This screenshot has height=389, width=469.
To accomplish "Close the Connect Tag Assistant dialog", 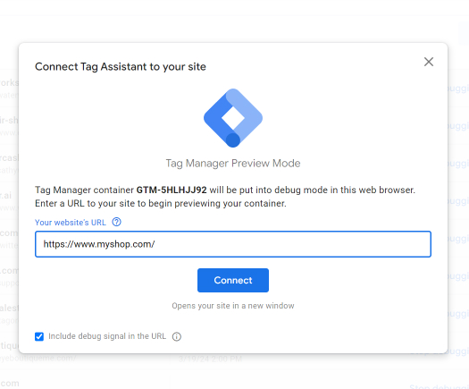I will tap(428, 62).
